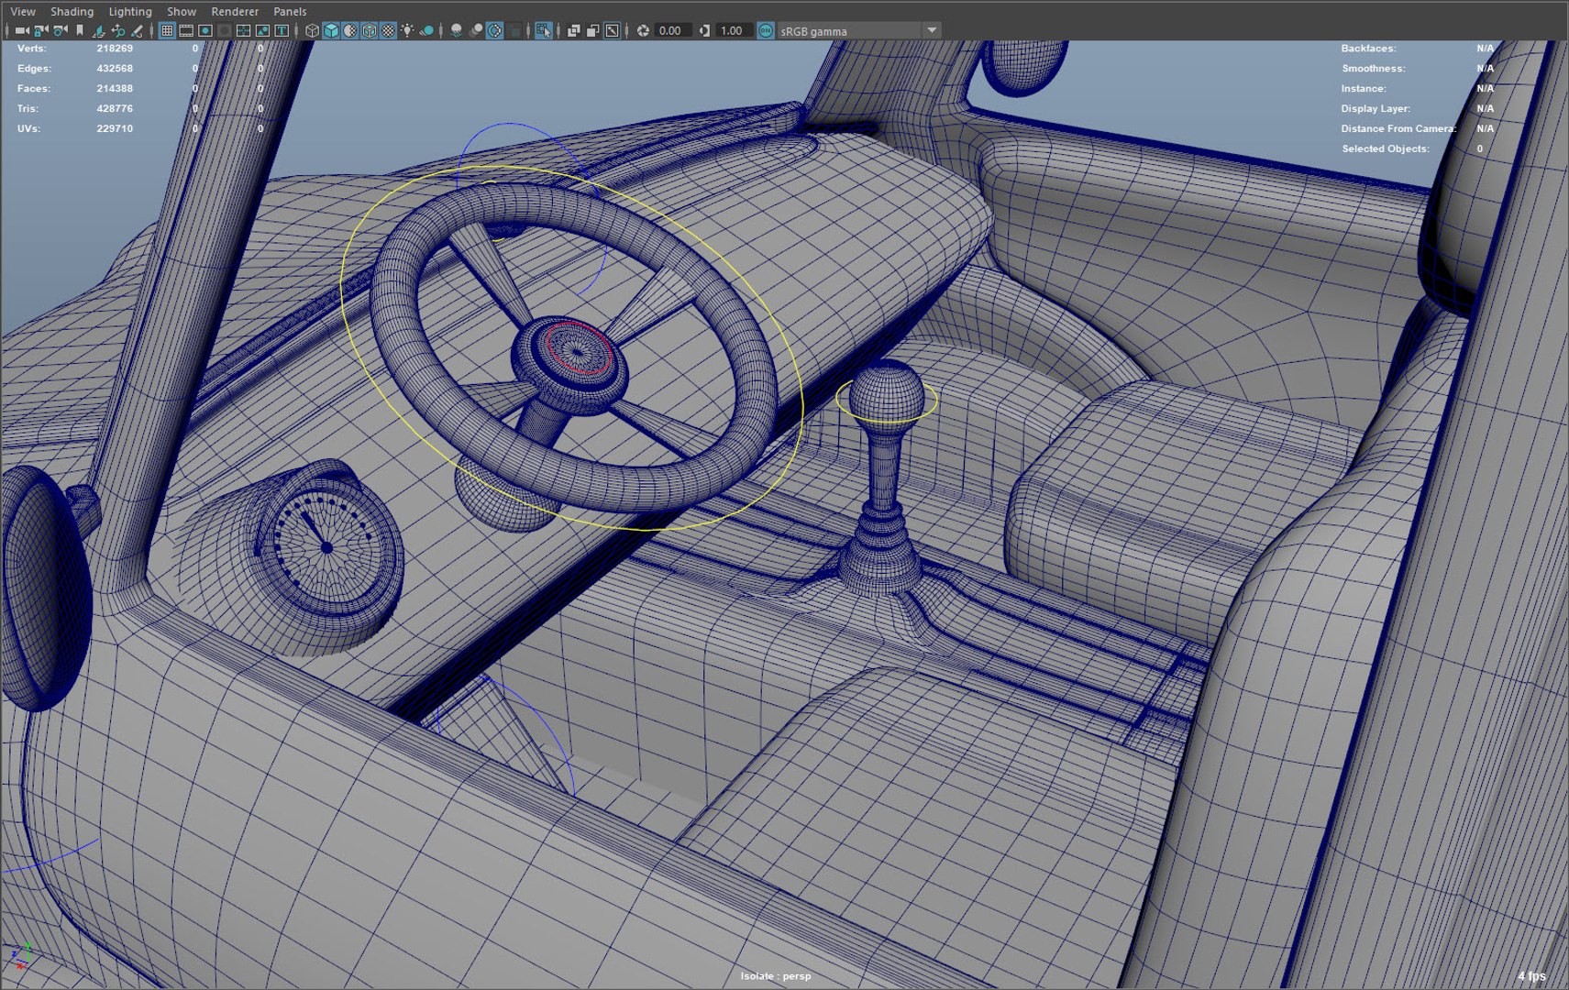The height and width of the screenshot is (990, 1569).
Task: Open the Lighting menu
Action: tap(130, 11)
